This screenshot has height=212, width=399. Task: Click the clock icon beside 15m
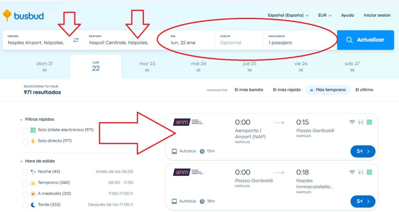(202, 151)
